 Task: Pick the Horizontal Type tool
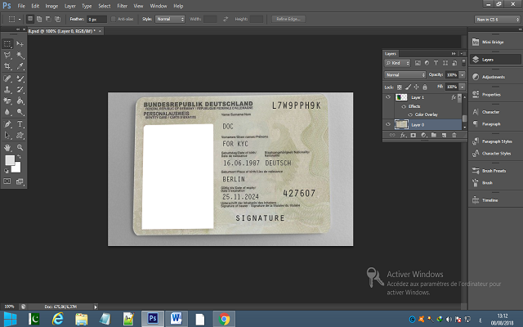(20, 124)
